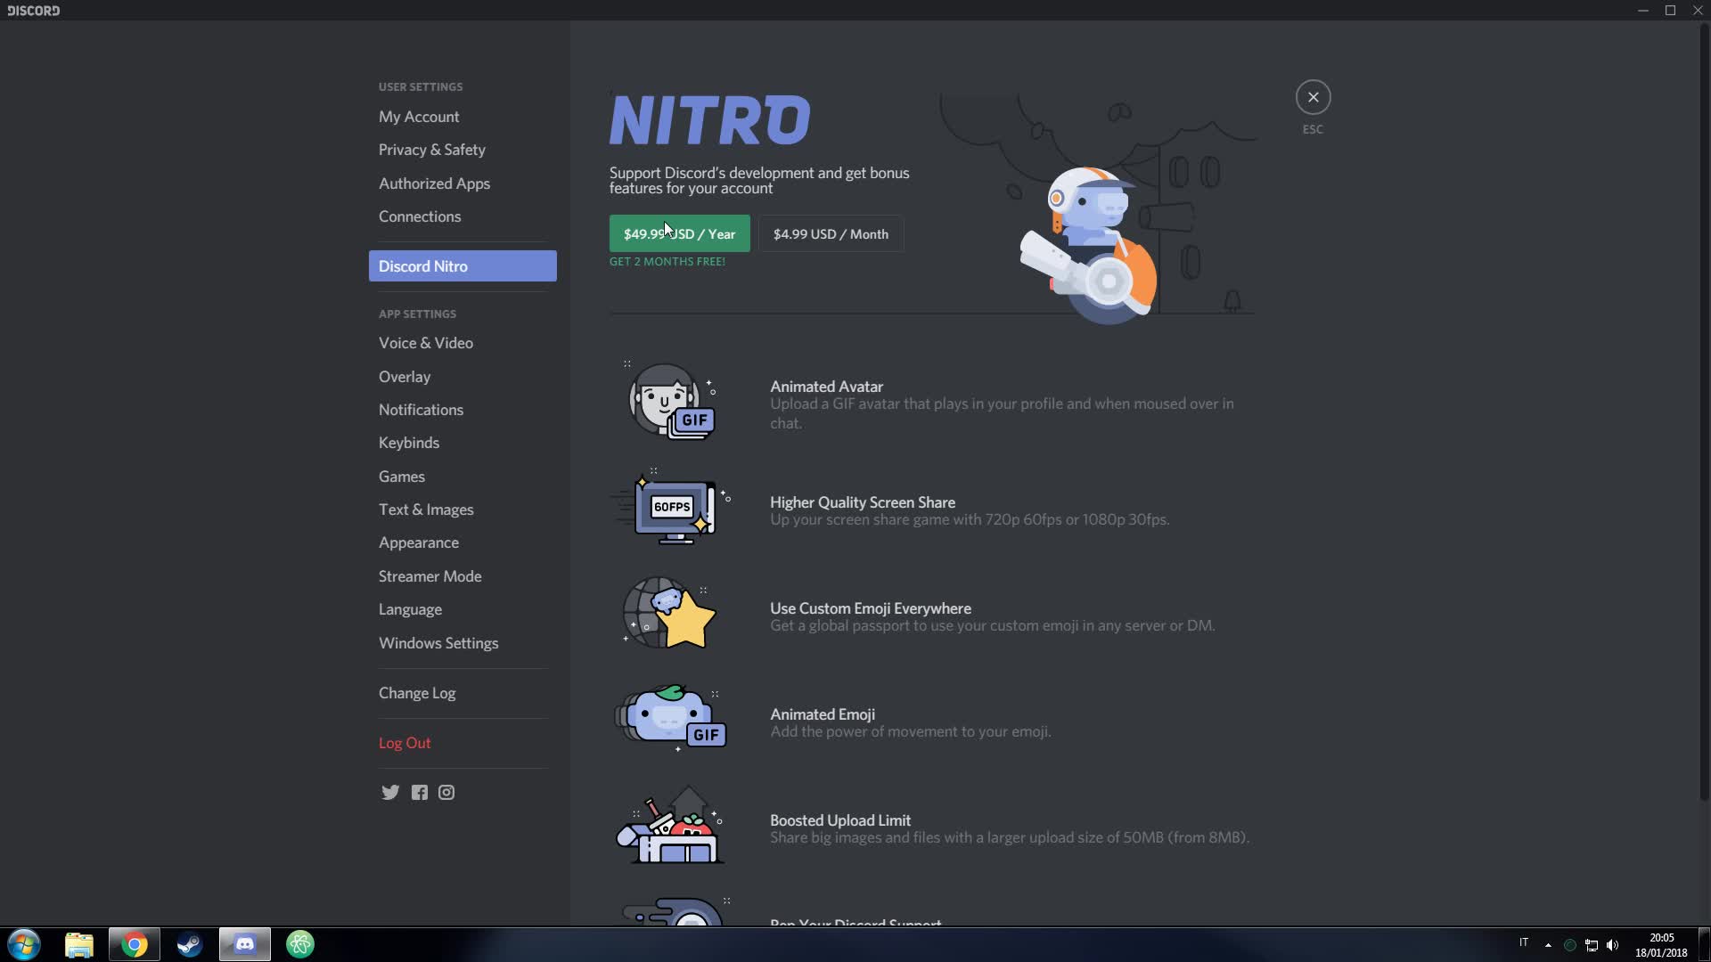Open Discord app in Windows taskbar
Screen dimensions: 1711x962
pos(244,943)
